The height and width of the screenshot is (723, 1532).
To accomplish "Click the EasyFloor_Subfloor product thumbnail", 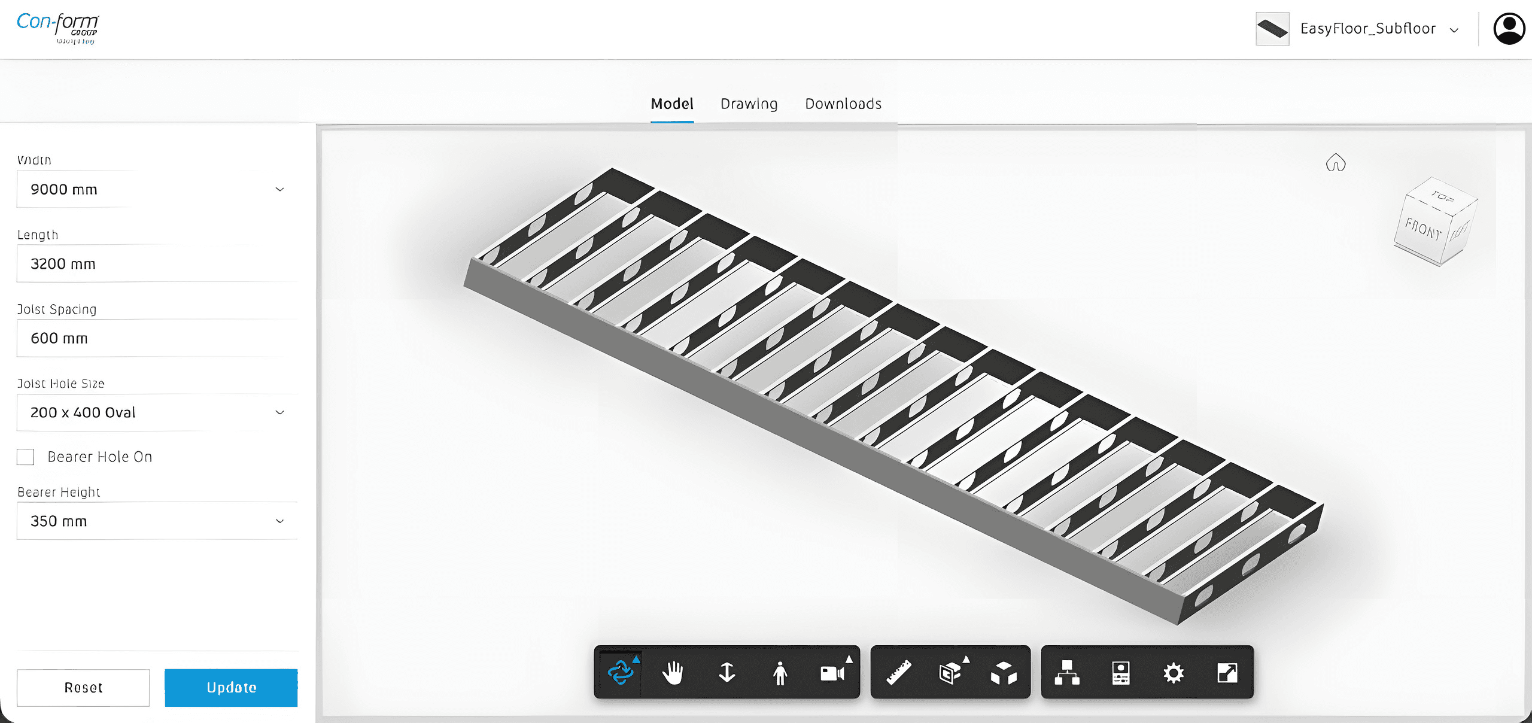I will (1272, 29).
